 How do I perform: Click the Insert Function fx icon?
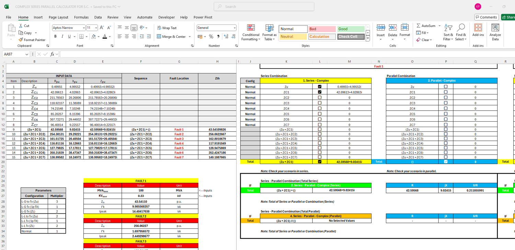pyautogui.click(x=52, y=54)
